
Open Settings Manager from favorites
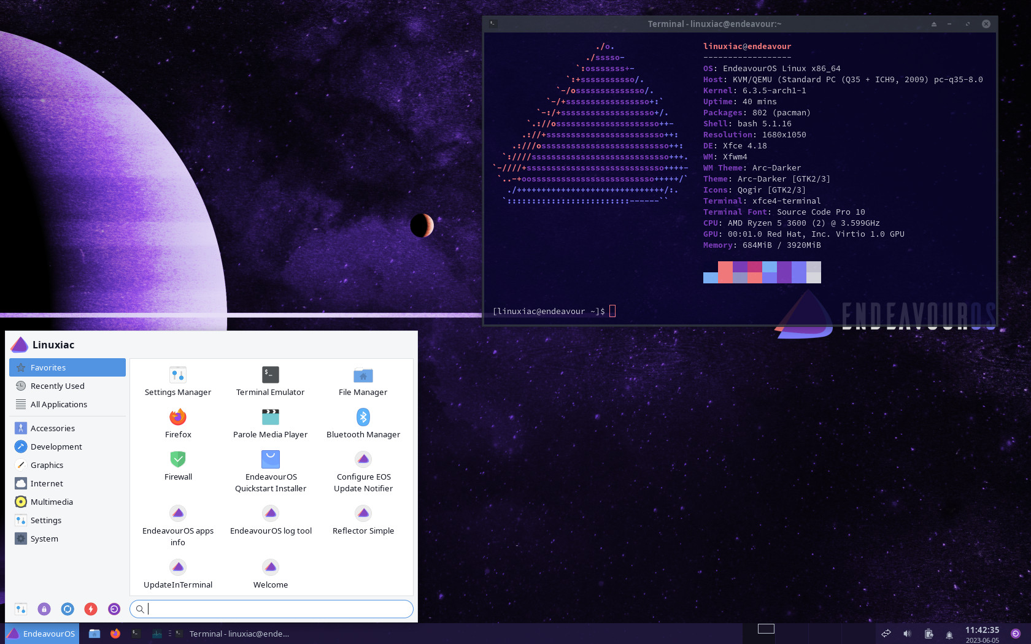click(178, 381)
